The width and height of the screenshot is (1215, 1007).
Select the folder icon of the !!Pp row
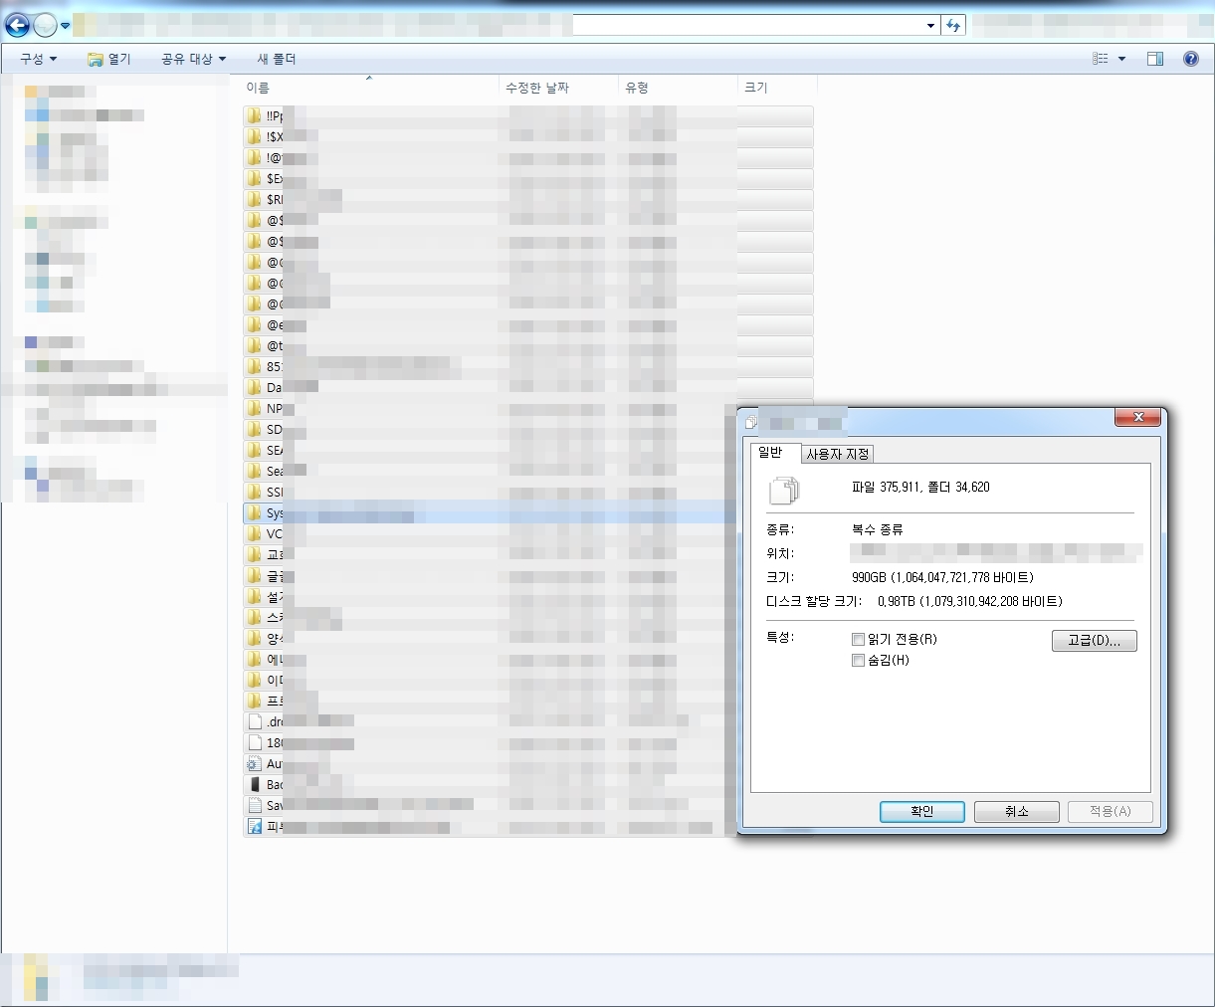click(x=254, y=115)
